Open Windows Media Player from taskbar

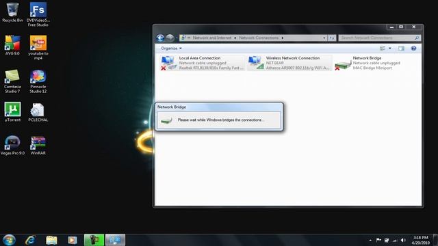(73, 240)
